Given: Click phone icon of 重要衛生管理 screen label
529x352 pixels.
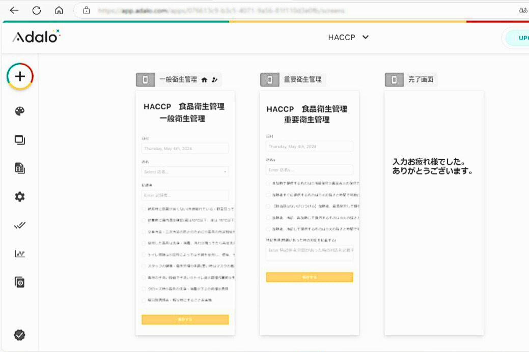Looking at the screenshot, I should [x=269, y=79].
